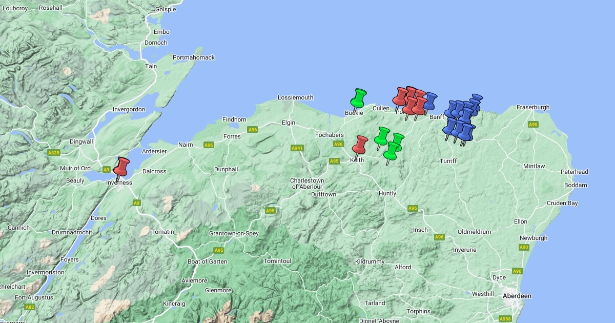The image size is (615, 323).
Task: Select the Turriff place label
Action: 448,161
